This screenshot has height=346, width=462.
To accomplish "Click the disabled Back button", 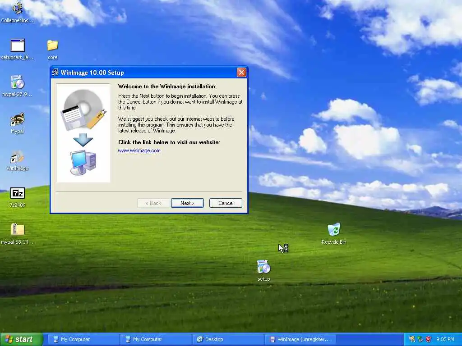I will (153, 203).
